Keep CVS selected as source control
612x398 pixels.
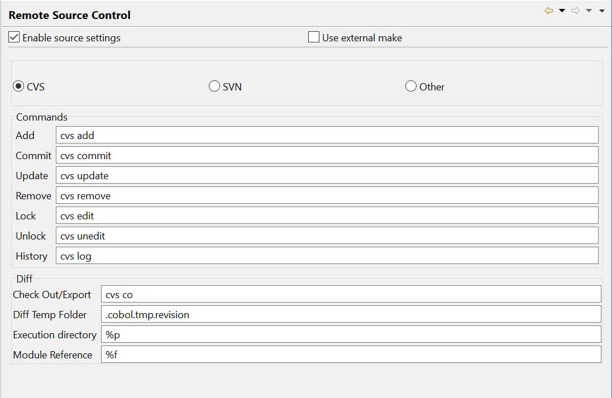[x=18, y=86]
